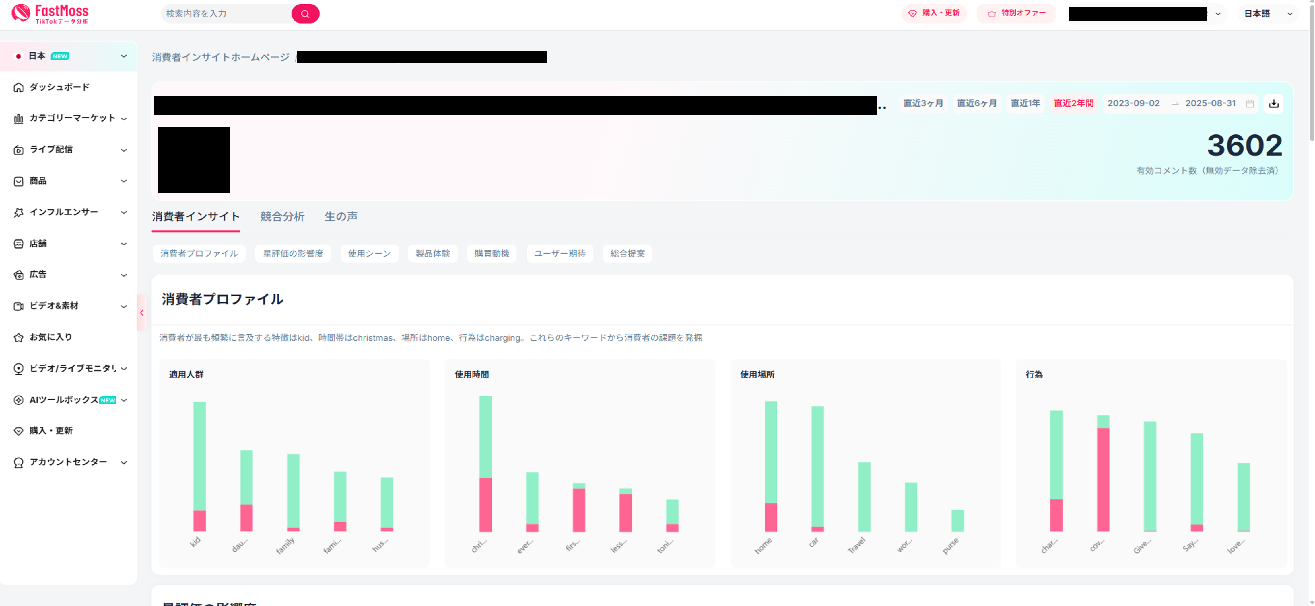Click the 広告 ads icon
Screen dimensions: 1315x606
[x=18, y=275]
